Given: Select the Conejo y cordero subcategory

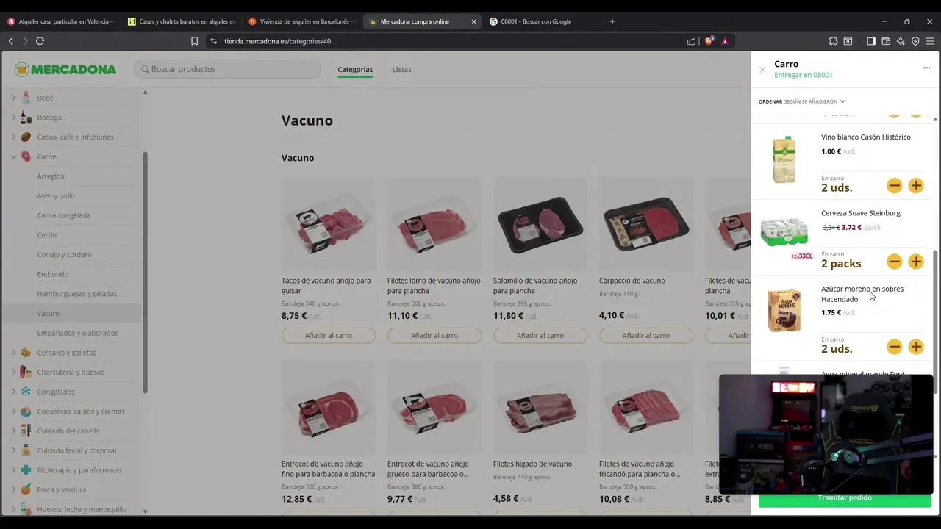Looking at the screenshot, I should [65, 254].
